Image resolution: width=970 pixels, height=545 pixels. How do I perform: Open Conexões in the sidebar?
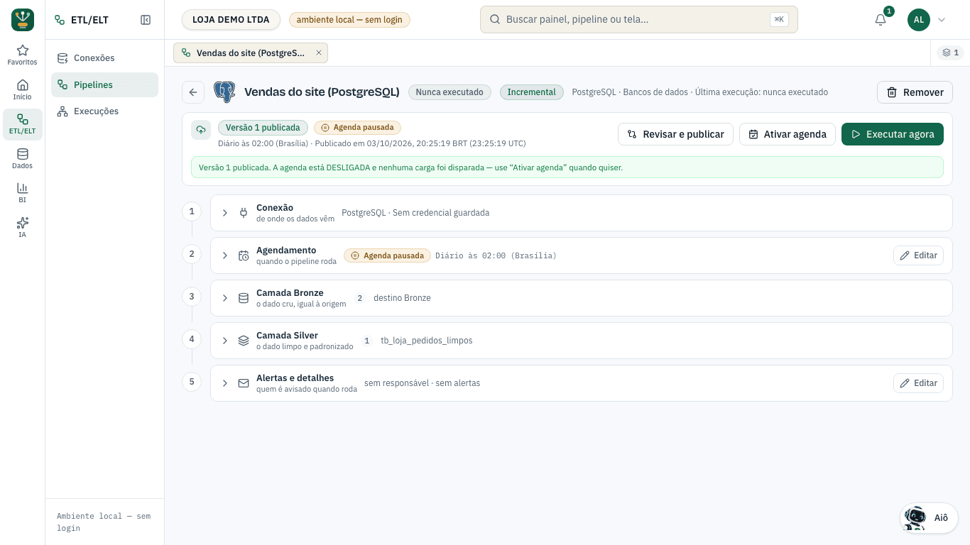coord(104,58)
